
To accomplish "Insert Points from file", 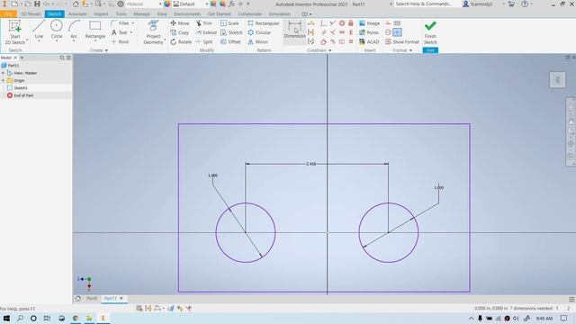I will (x=369, y=32).
